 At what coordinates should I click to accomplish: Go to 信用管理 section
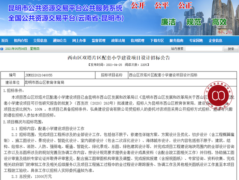[x=138, y=40]
